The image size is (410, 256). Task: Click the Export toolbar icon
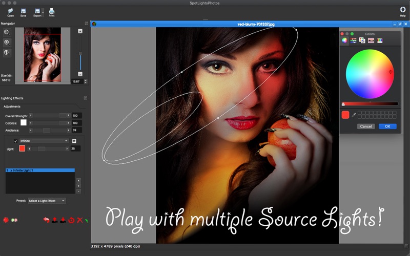pos(37,12)
